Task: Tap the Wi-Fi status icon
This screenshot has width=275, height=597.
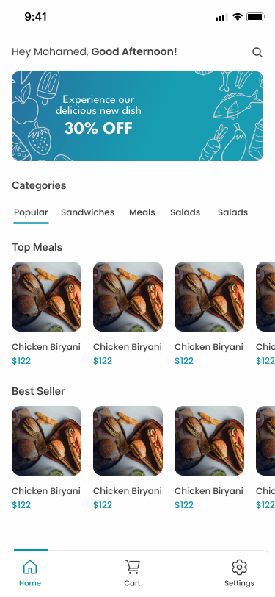Action: tap(238, 17)
